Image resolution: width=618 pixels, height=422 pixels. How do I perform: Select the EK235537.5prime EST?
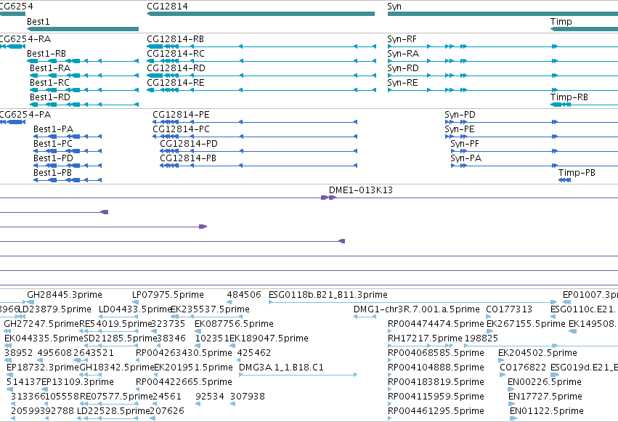tap(206, 317)
